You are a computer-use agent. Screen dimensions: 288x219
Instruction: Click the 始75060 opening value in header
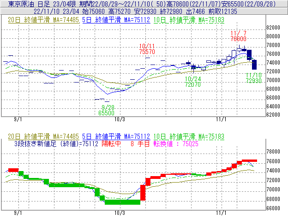[93, 12]
